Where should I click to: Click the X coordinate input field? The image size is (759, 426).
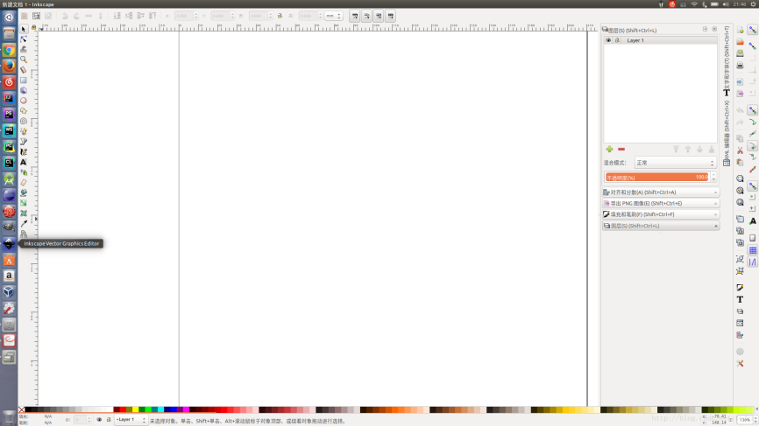point(183,16)
